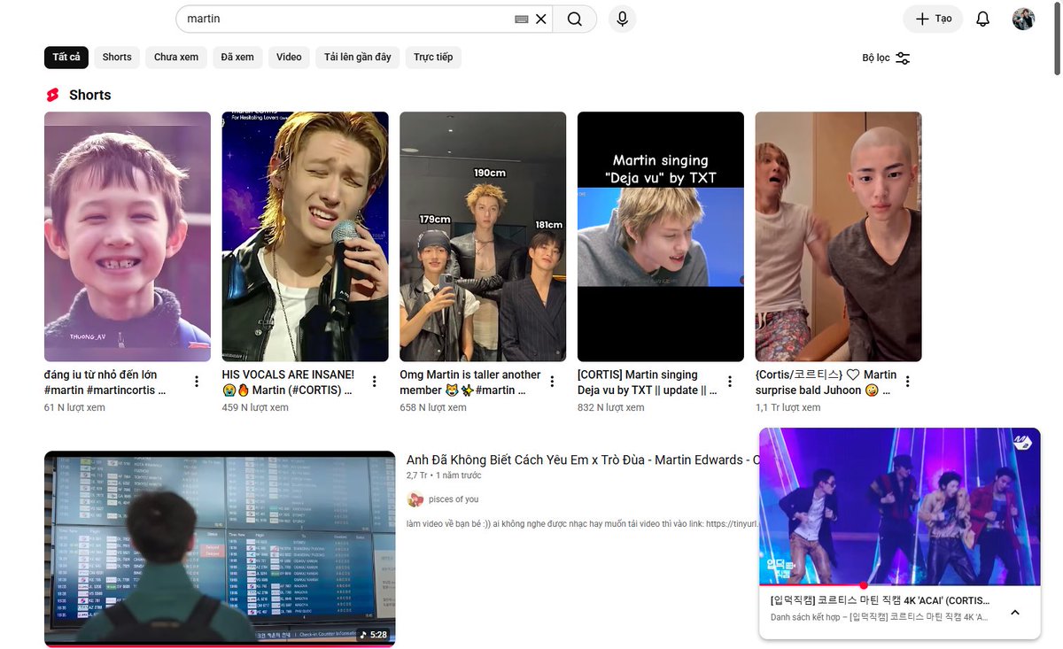Open the Deja vu singing Short thumbnail
The height and width of the screenshot is (649, 1063).
[x=661, y=236]
